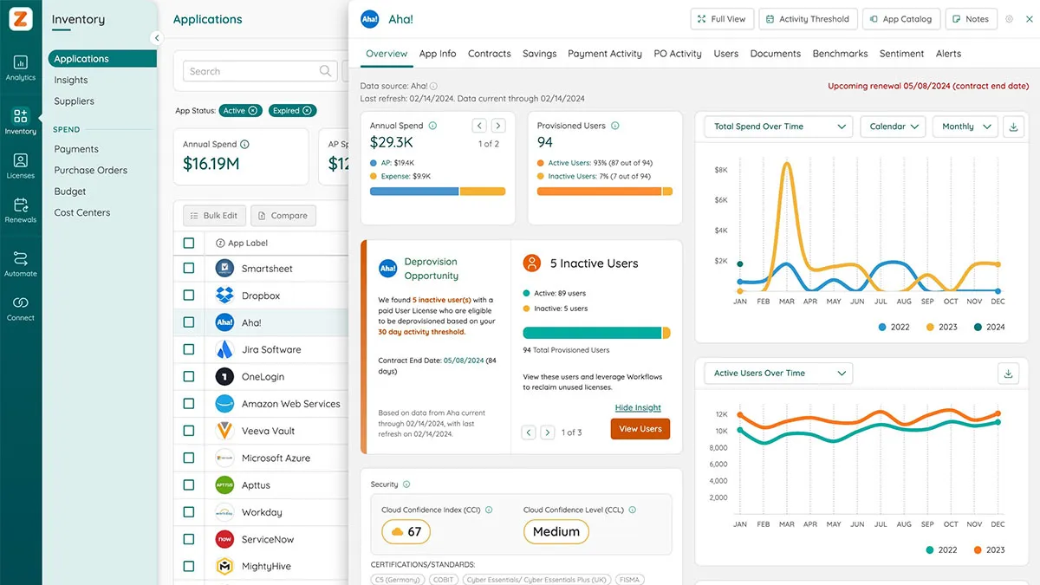Screen dimensions: 1040x585
Task: Click the Applications search field
Action: [260, 71]
